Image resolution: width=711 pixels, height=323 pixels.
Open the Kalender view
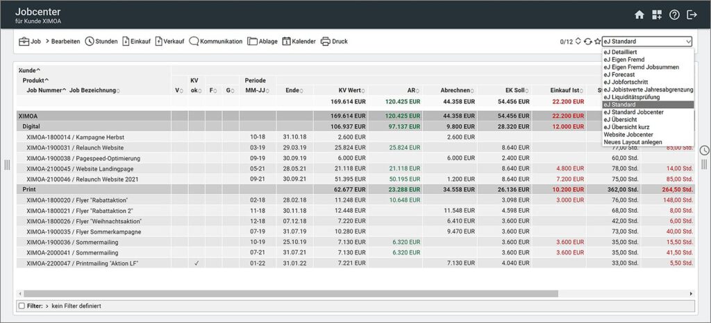click(299, 42)
